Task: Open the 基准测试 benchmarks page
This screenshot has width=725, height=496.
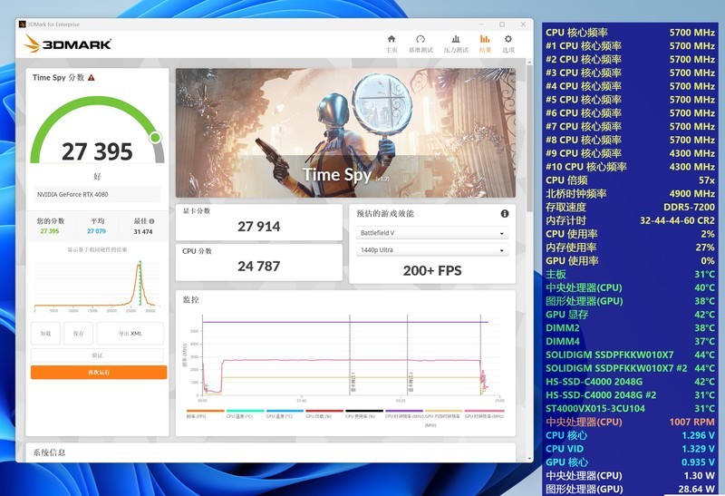Action: pos(420,44)
